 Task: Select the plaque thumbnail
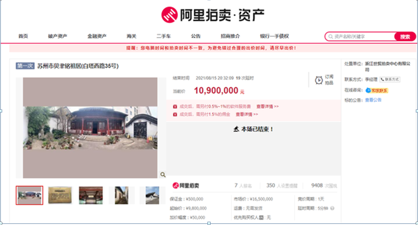(60, 195)
